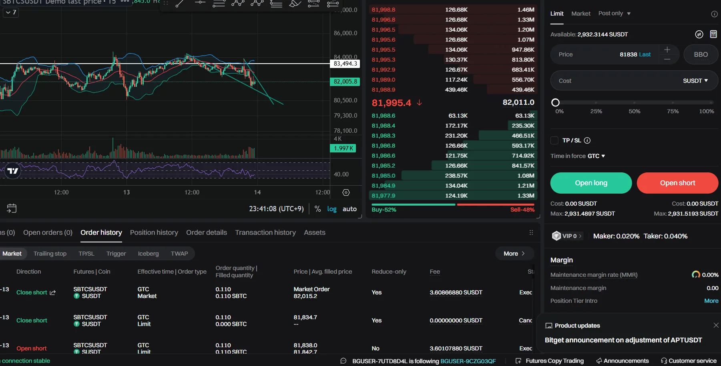Increase price with plus stepper

(667, 50)
